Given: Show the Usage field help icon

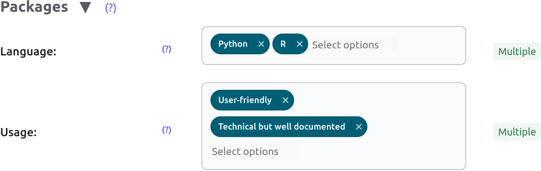Looking at the screenshot, I should pyautogui.click(x=167, y=130).
